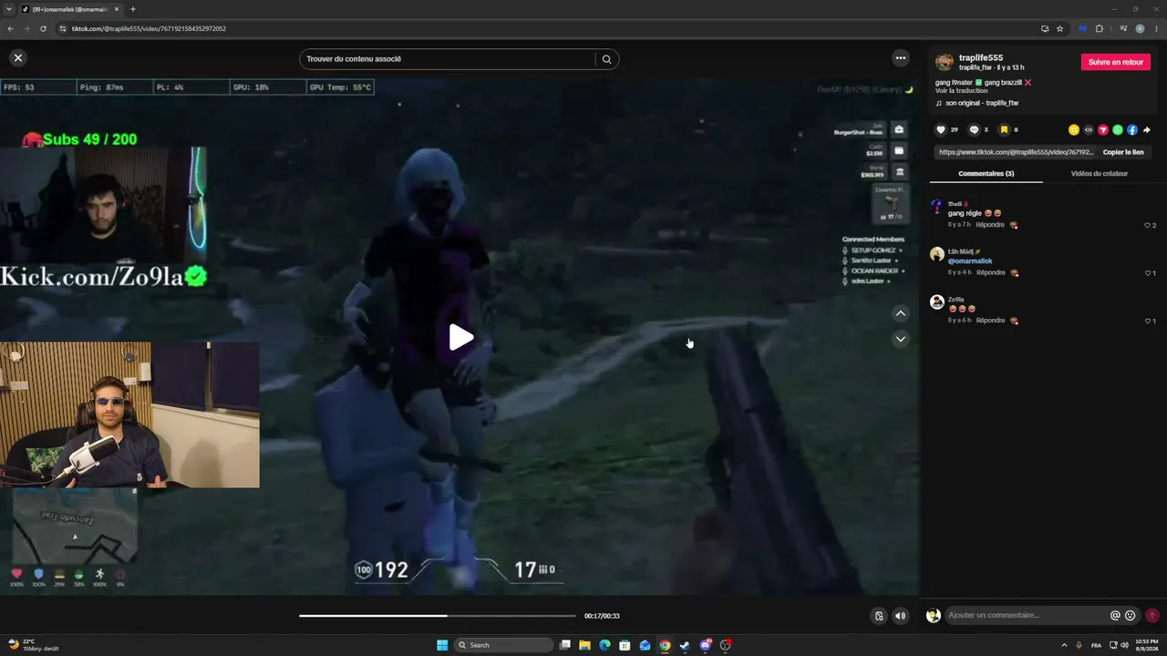This screenshot has width=1167, height=656.
Task: Insert a mention with the @ icon
Action: coord(1115,616)
